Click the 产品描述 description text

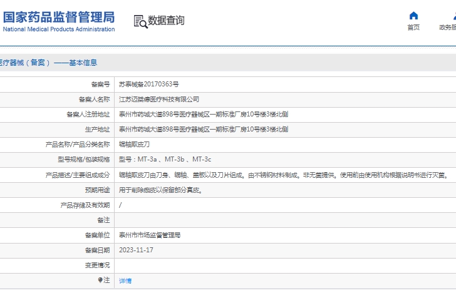284,175
